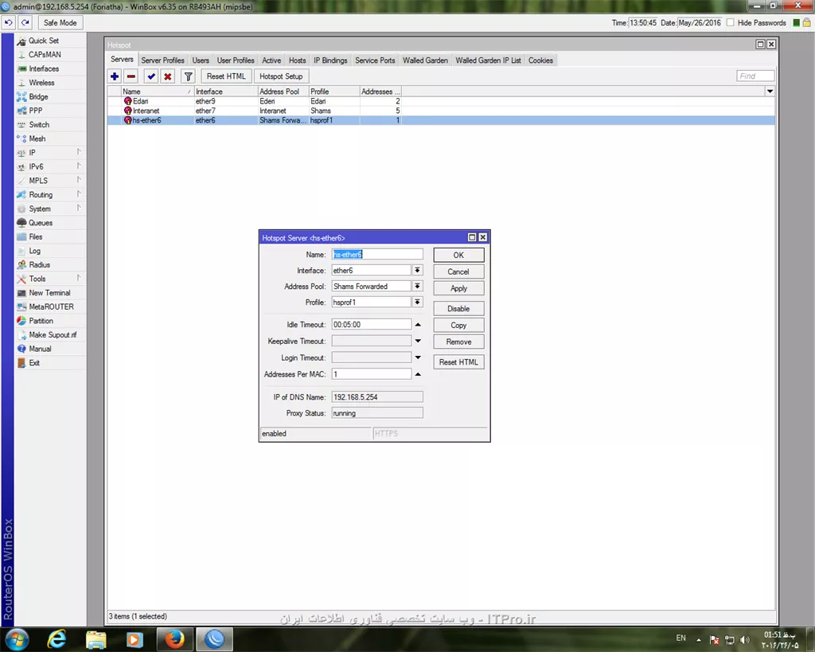Switch to the User Profiles tab

(236, 61)
